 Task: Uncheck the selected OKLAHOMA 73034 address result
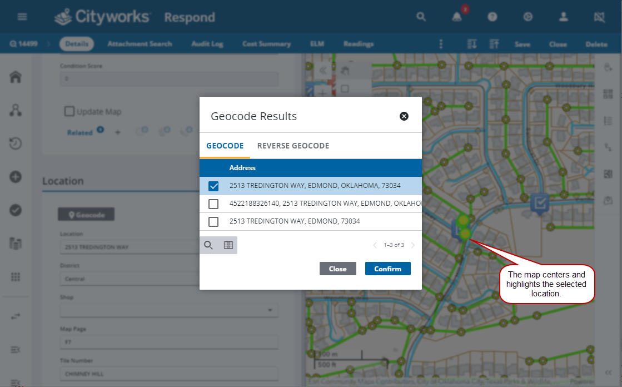(x=213, y=186)
